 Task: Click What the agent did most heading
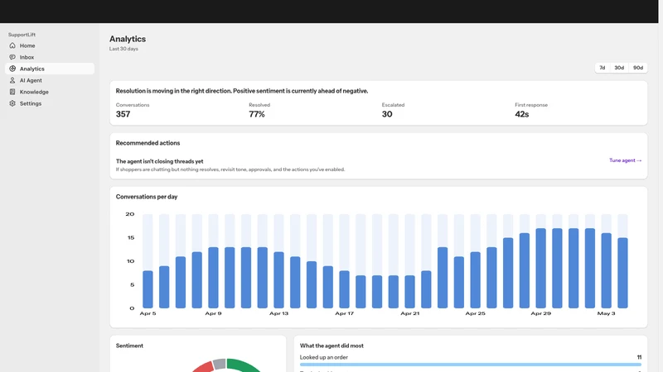331,346
